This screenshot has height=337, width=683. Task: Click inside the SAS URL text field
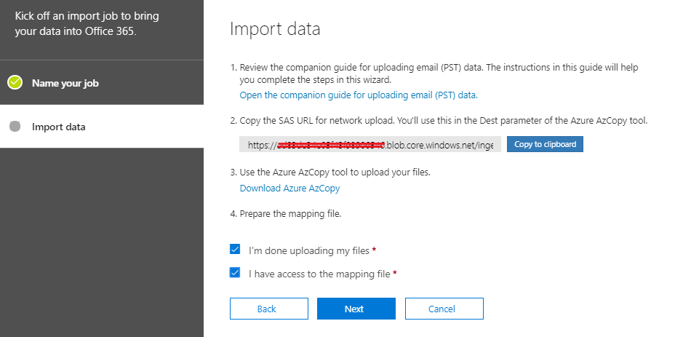(370, 145)
